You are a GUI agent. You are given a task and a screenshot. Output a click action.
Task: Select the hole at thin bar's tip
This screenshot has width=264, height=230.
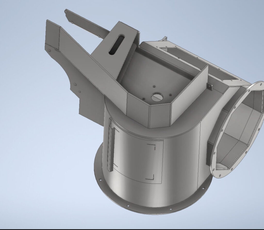pos(66,12)
